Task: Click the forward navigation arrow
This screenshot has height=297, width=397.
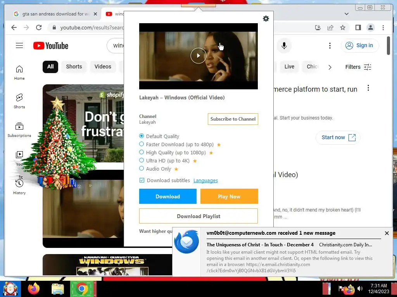Action: tap(26, 27)
